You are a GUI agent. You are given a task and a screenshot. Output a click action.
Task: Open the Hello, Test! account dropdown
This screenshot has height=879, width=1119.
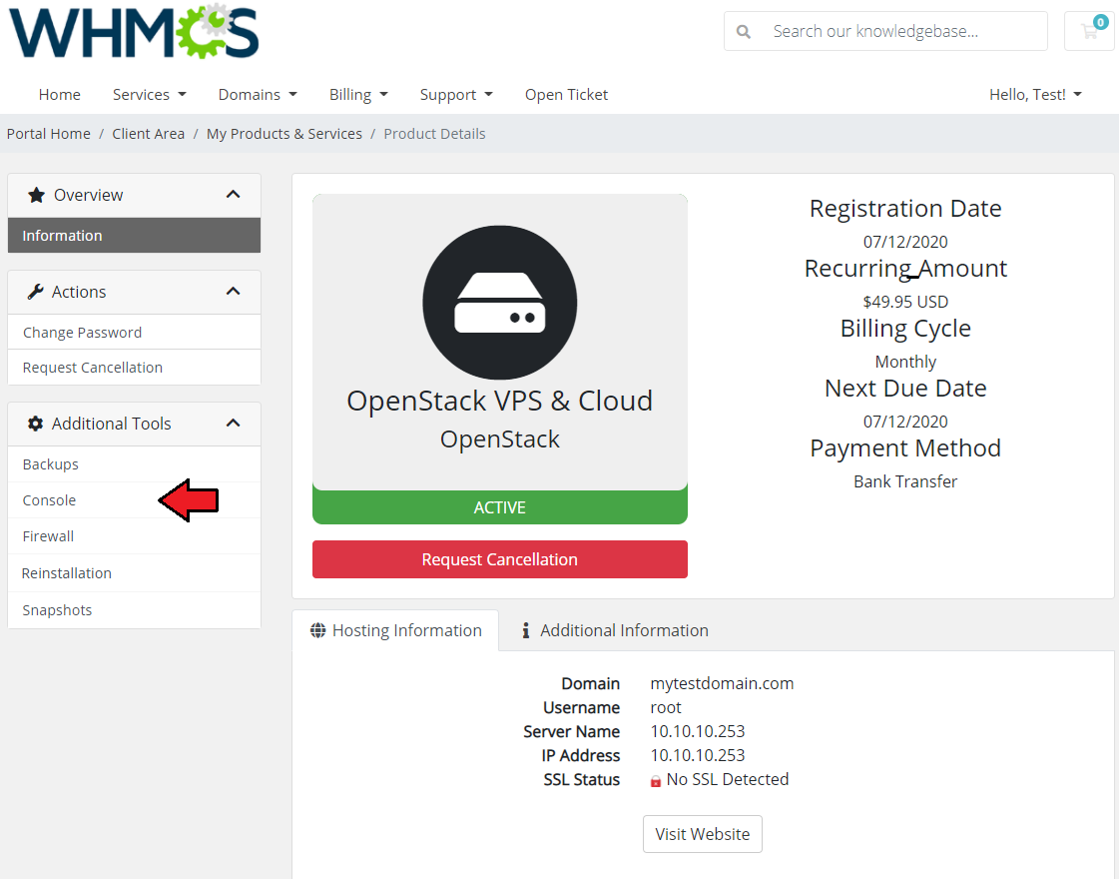(x=1035, y=94)
